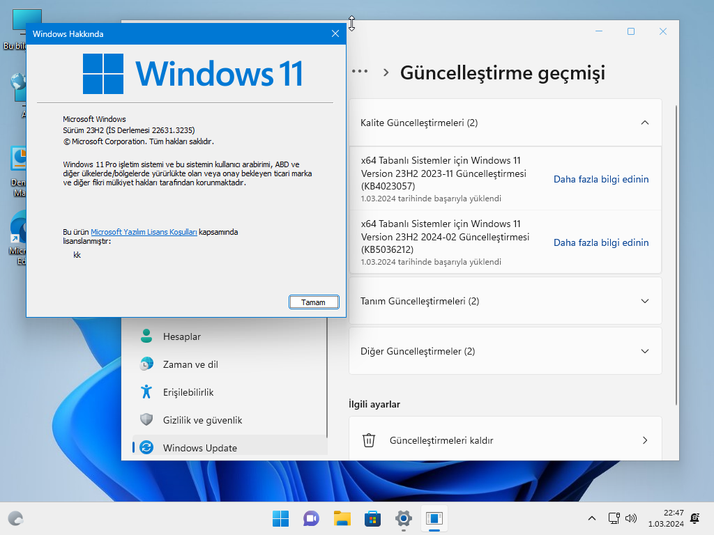This screenshot has height=535, width=714.
Task: Click the Windows Update sync icon
Action: click(146, 447)
